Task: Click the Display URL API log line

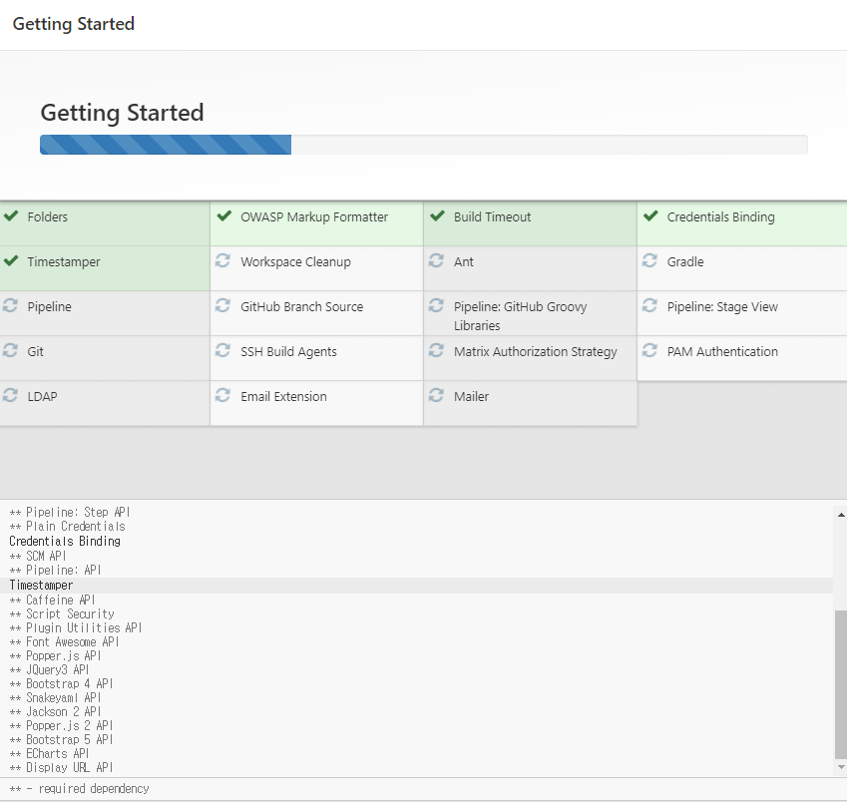Action: (x=61, y=767)
